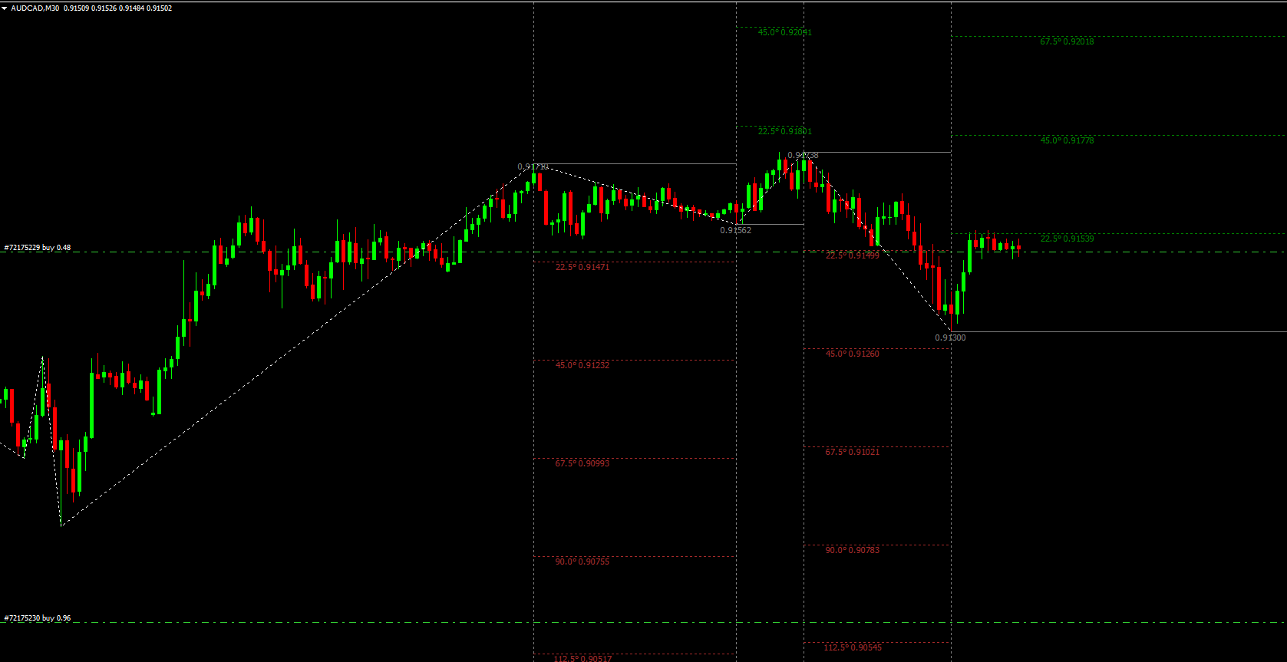The height and width of the screenshot is (662, 1287).
Task: Click the 0.91300 swing low price label
Action: tap(950, 338)
